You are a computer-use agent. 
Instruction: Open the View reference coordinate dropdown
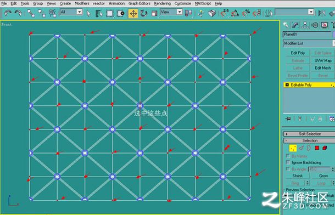(x=171, y=12)
